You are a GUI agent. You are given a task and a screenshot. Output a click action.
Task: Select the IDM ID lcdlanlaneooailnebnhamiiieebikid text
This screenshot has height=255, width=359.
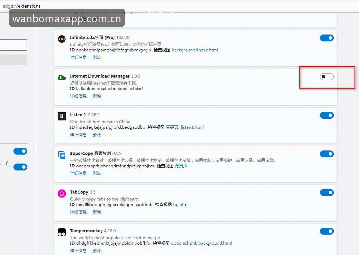pos(110,88)
